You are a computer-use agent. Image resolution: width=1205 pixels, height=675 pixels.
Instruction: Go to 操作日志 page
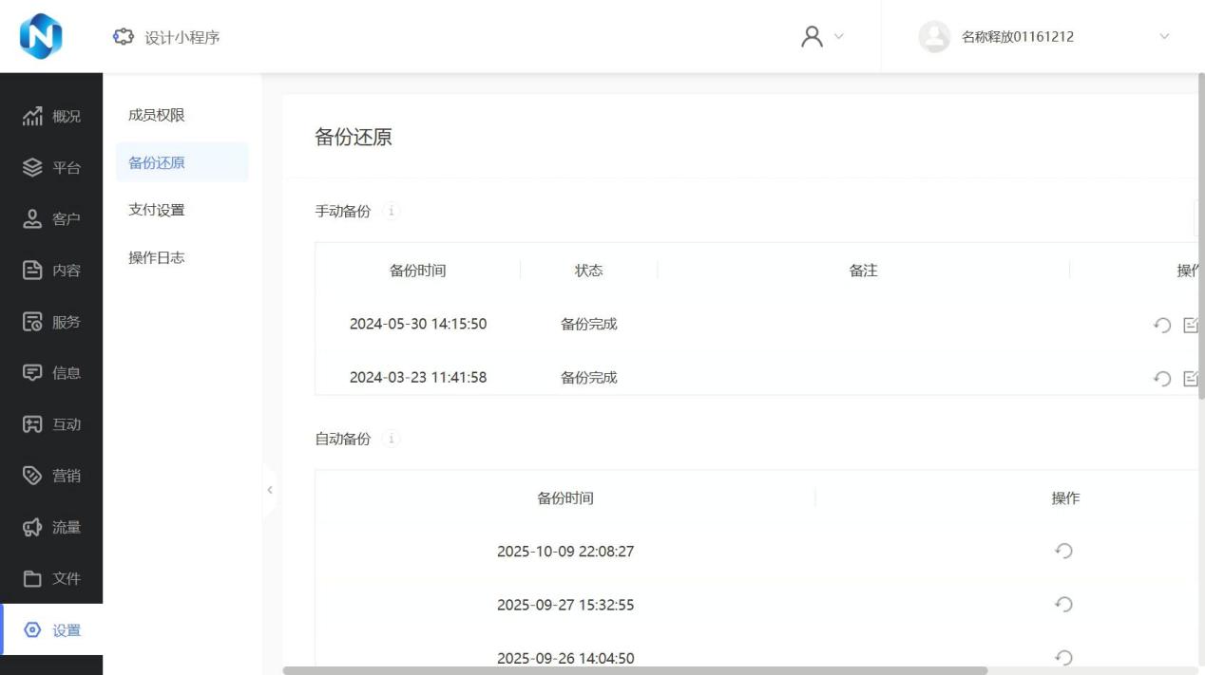tap(157, 257)
